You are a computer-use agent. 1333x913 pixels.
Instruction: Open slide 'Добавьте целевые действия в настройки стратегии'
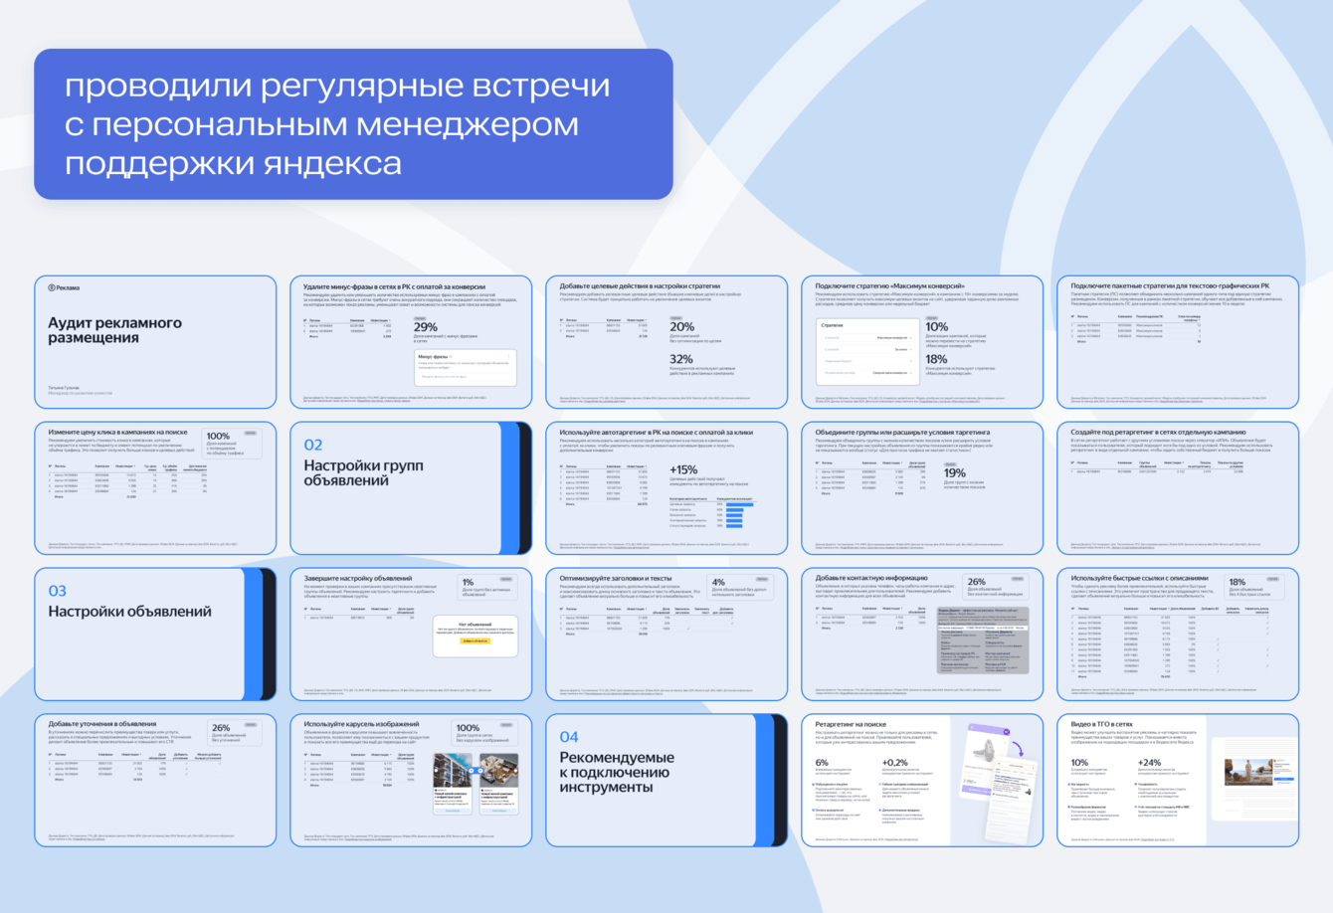tap(666, 342)
